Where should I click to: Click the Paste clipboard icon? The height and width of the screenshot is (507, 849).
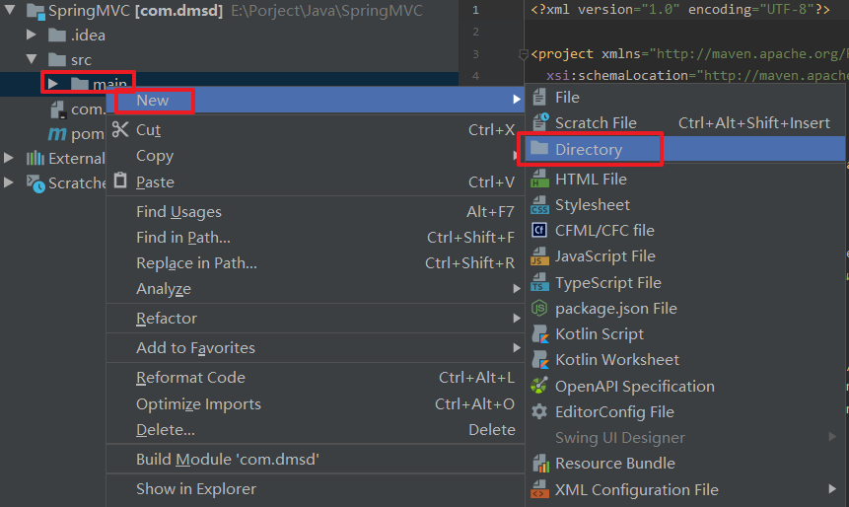pyautogui.click(x=120, y=181)
